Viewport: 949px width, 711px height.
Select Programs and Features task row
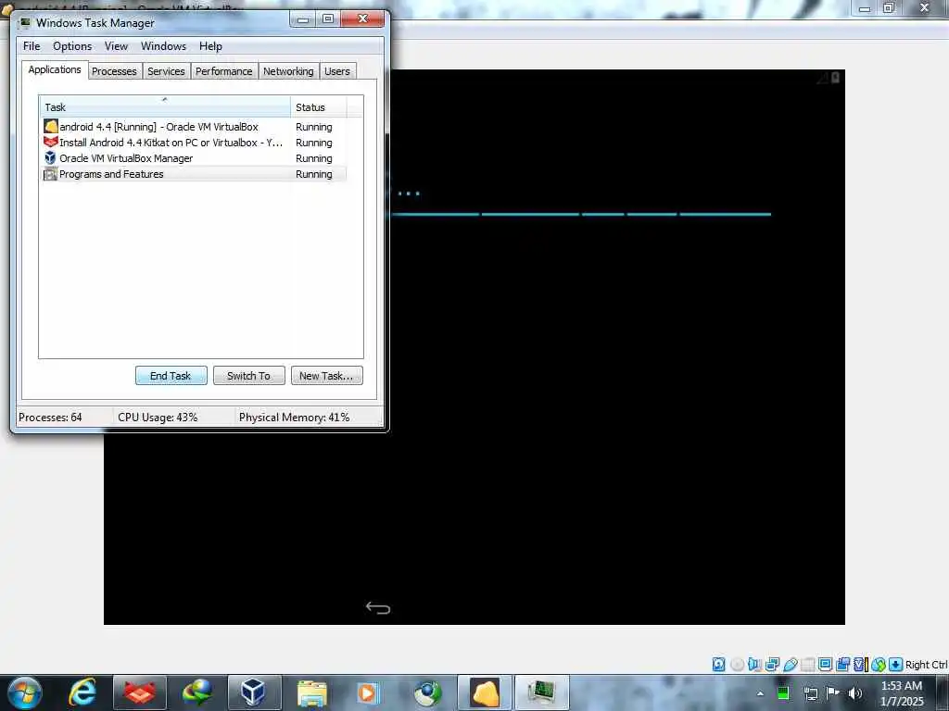pos(194,173)
